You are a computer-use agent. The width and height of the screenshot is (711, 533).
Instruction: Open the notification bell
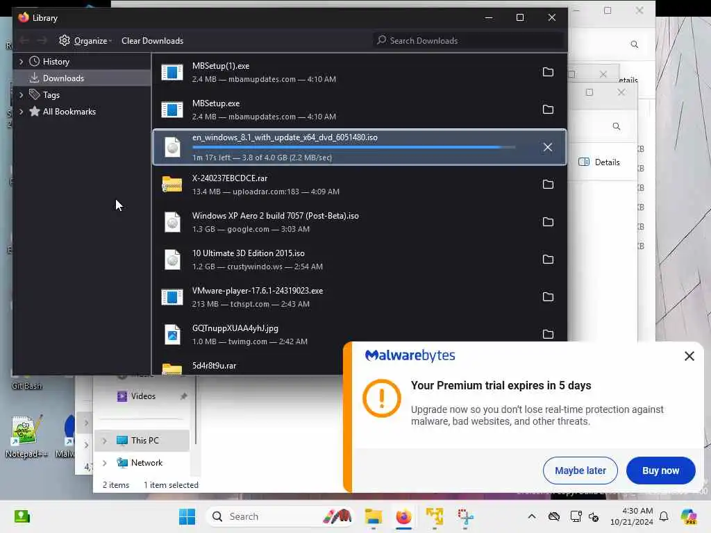(x=664, y=516)
